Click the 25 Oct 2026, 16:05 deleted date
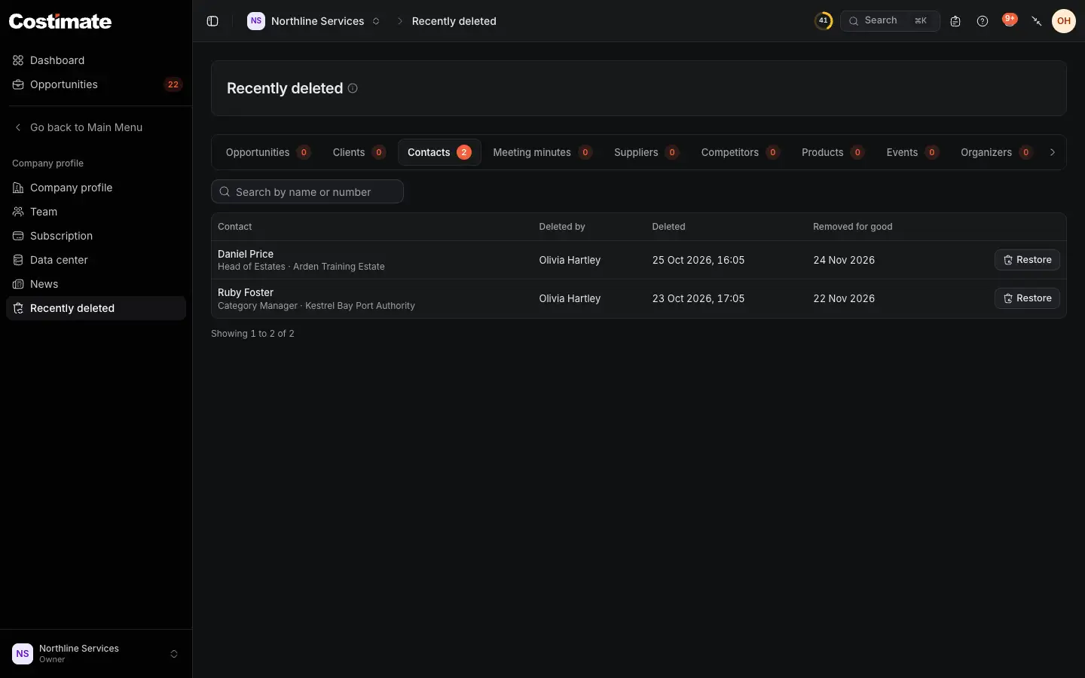 click(698, 260)
